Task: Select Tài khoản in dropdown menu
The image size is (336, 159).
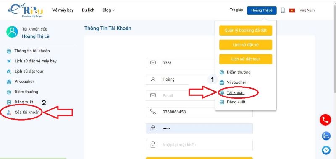Action: pos(236,92)
